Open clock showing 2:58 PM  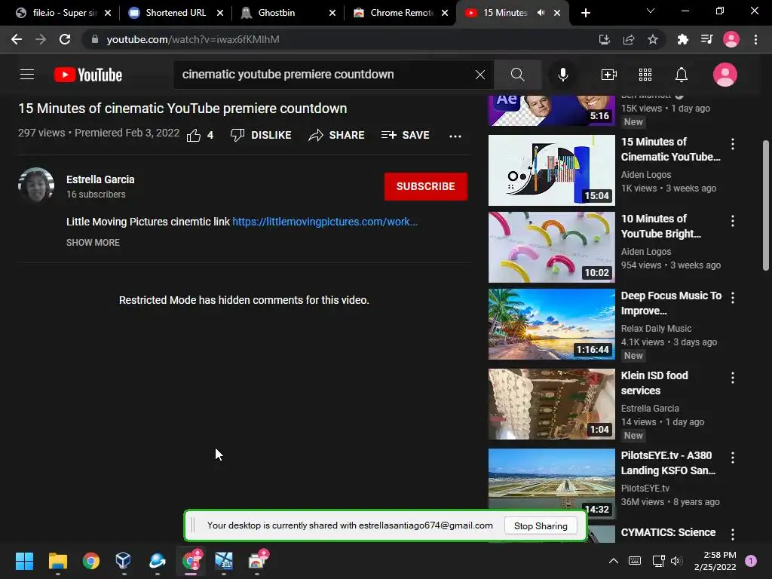(x=715, y=561)
